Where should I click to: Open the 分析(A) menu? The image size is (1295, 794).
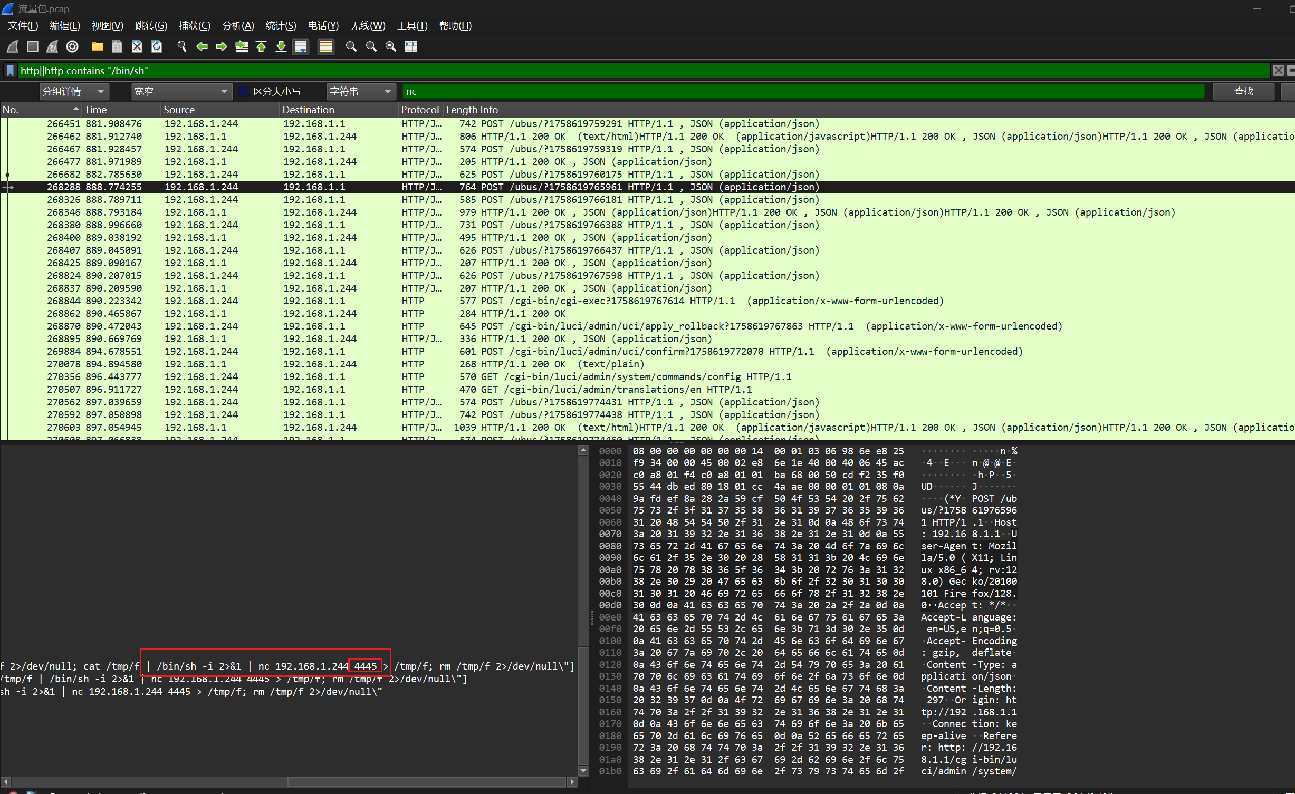point(238,26)
